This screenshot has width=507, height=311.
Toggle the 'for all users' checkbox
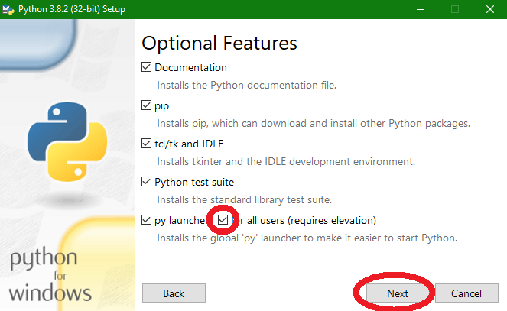pos(223,220)
